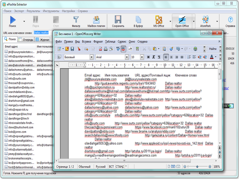Toggle bulleted list in Writer
The height and width of the screenshot is (179, 239).
tap(194, 57)
